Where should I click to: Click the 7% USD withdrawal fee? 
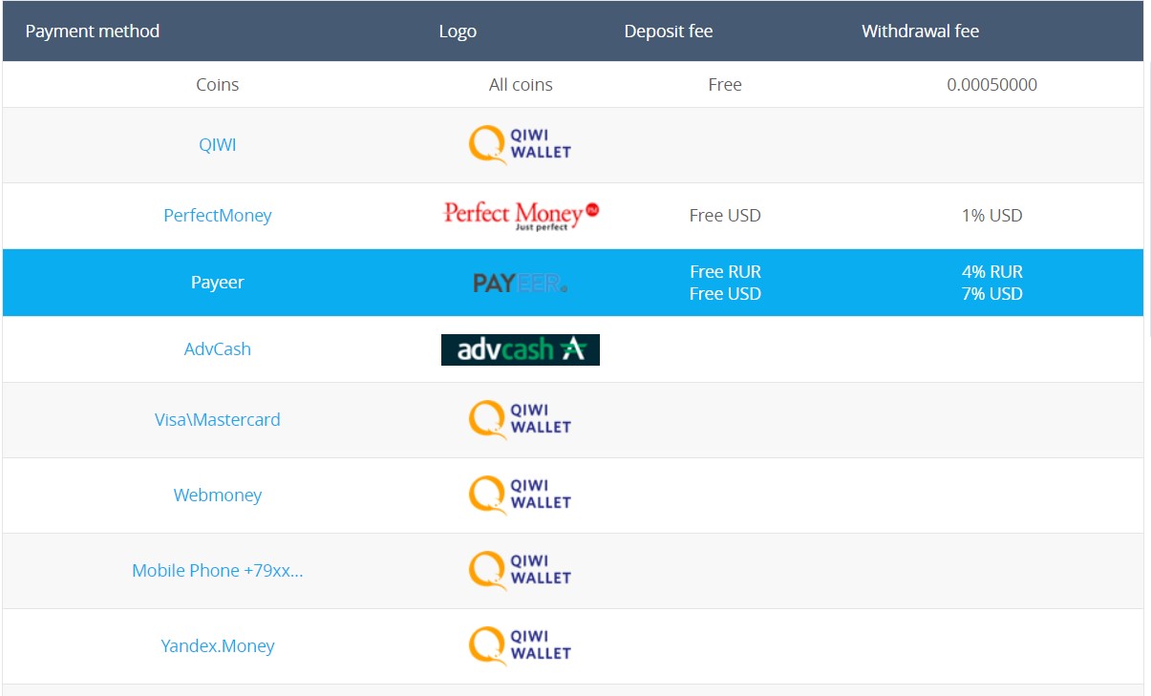(x=992, y=294)
